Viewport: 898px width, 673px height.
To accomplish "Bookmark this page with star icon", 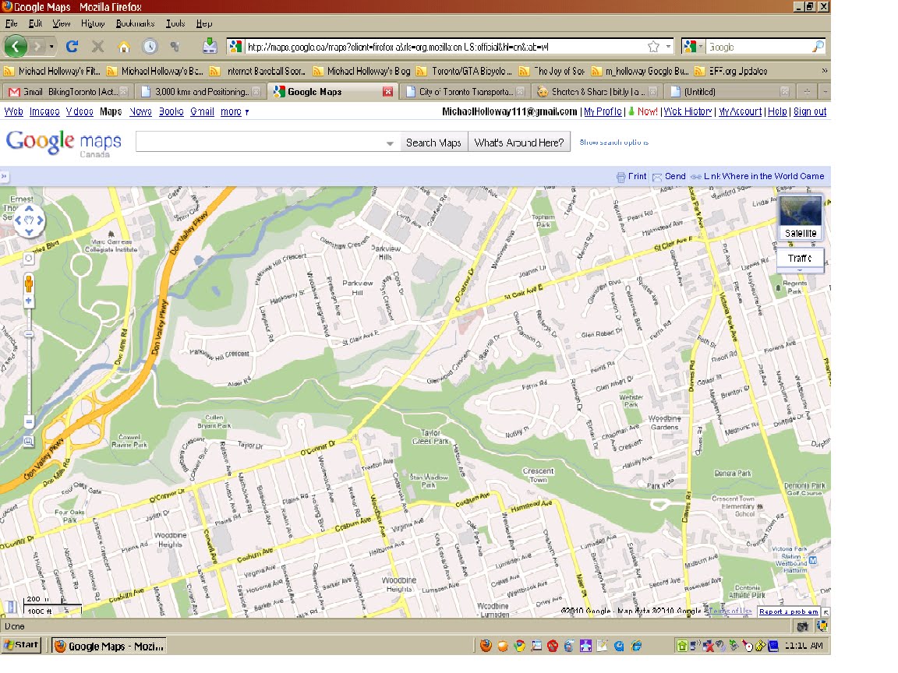I will coord(653,47).
